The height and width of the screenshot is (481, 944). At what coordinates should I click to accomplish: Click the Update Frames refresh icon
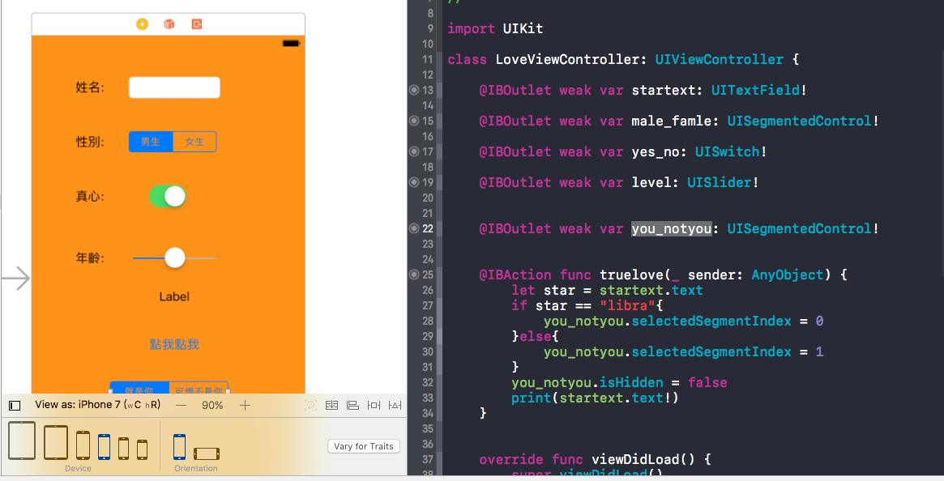310,405
